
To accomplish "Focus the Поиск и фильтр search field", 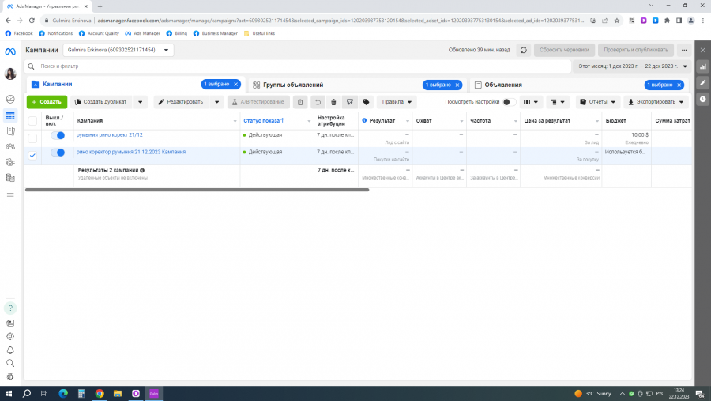I will tap(297, 66).
